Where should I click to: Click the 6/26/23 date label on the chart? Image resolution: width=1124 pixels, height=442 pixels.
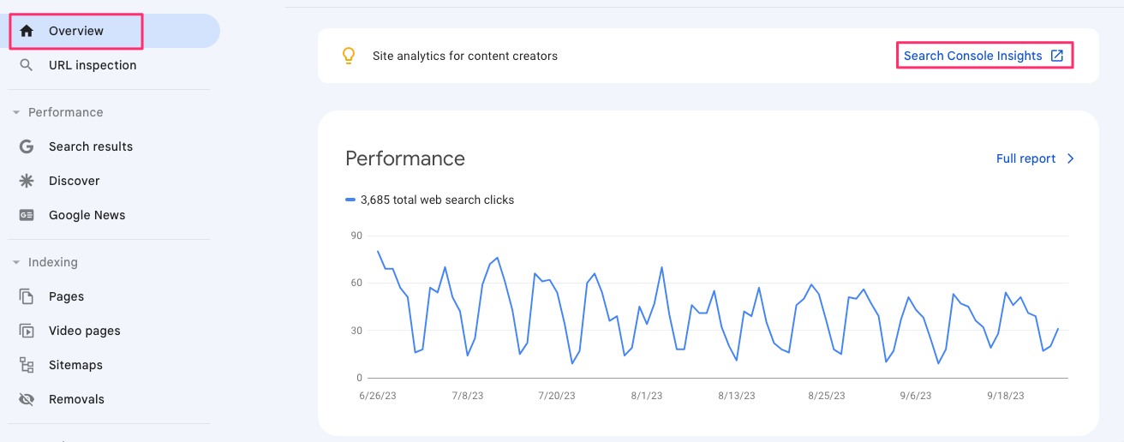click(378, 396)
